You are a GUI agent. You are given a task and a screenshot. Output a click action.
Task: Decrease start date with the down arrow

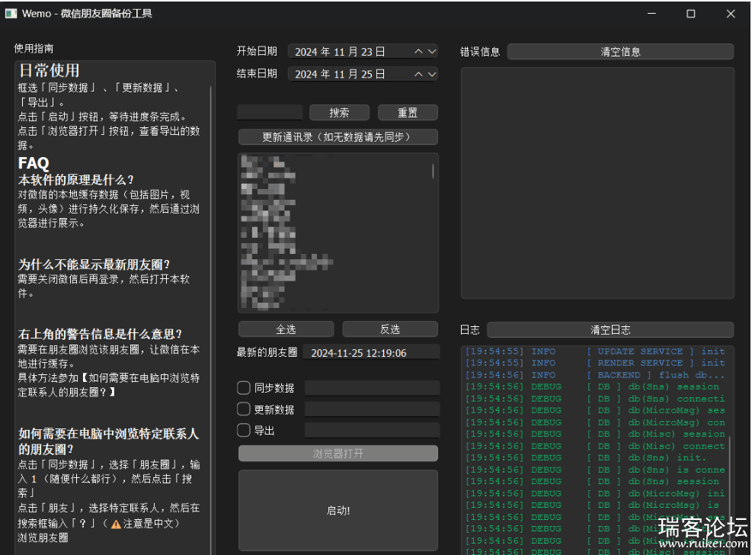pyautogui.click(x=432, y=51)
